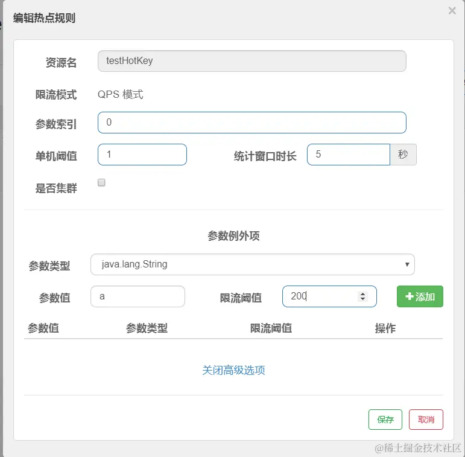Close the 编辑热点规则 dialog with X
This screenshot has height=457, width=465.
tap(452, 11)
